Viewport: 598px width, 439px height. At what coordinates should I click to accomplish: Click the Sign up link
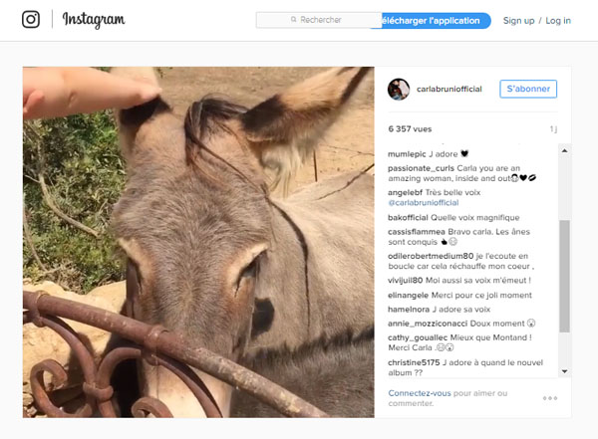coord(518,20)
